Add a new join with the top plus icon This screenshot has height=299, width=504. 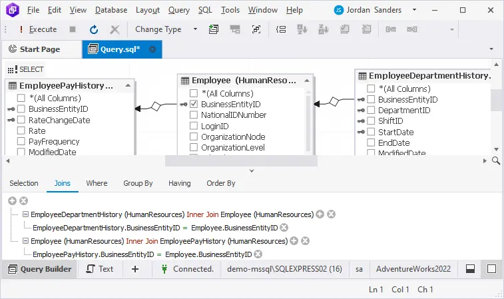(x=13, y=200)
